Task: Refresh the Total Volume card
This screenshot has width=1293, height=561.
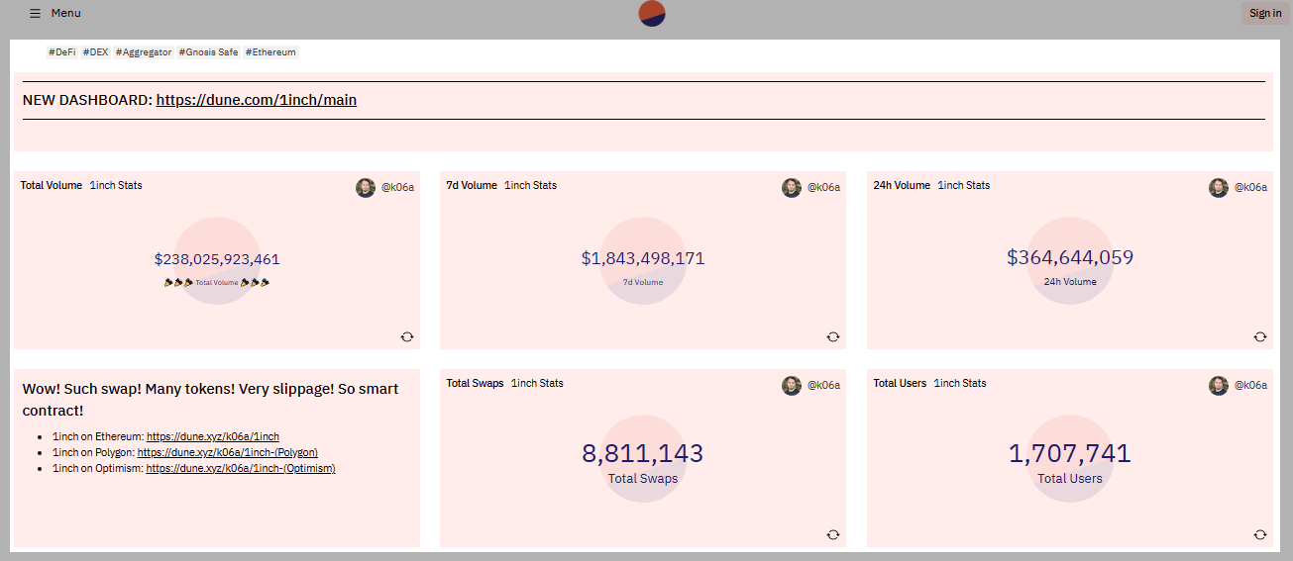Action: coord(406,336)
